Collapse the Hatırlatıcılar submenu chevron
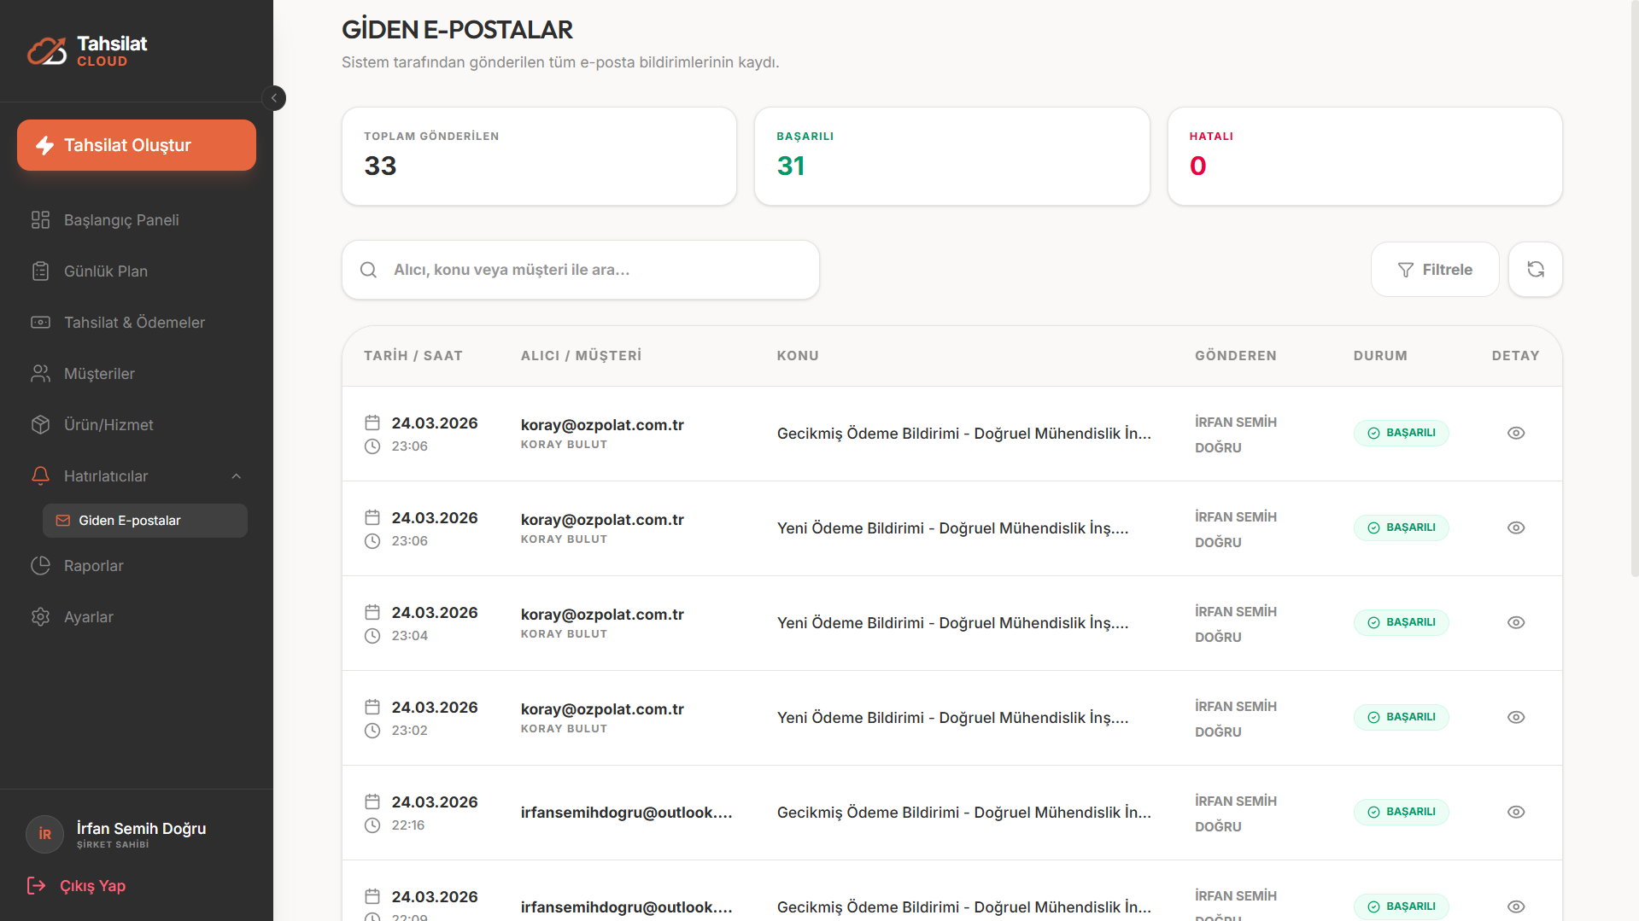Image resolution: width=1639 pixels, height=921 pixels. (x=237, y=476)
